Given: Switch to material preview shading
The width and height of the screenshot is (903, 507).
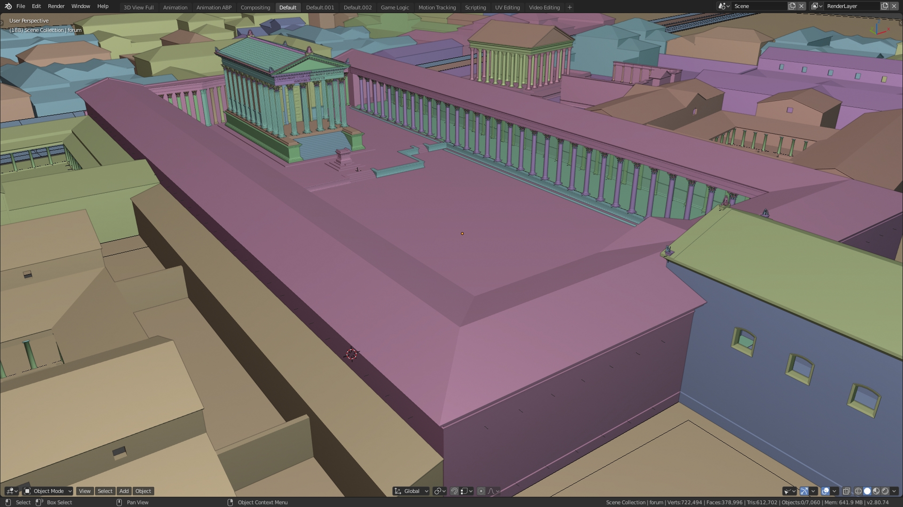Looking at the screenshot, I should (x=876, y=491).
